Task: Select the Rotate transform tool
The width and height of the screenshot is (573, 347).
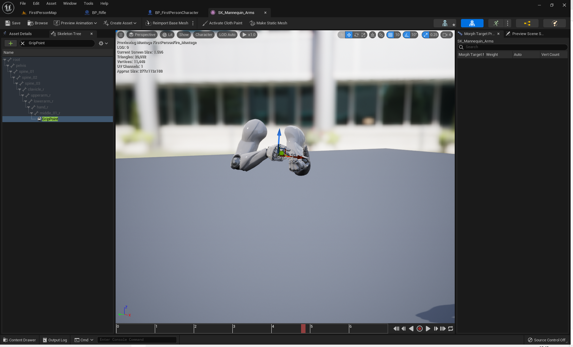Action: tap(356, 35)
